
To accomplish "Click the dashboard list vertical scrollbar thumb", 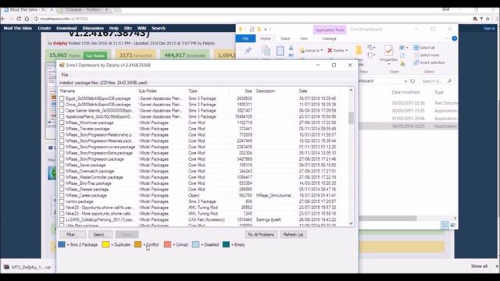I will (x=351, y=118).
